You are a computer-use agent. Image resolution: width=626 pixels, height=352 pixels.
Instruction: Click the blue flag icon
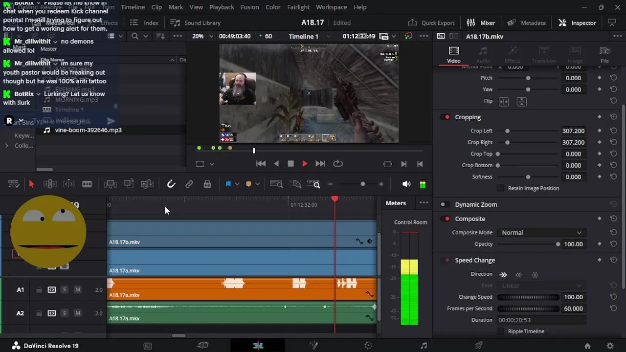(x=228, y=184)
